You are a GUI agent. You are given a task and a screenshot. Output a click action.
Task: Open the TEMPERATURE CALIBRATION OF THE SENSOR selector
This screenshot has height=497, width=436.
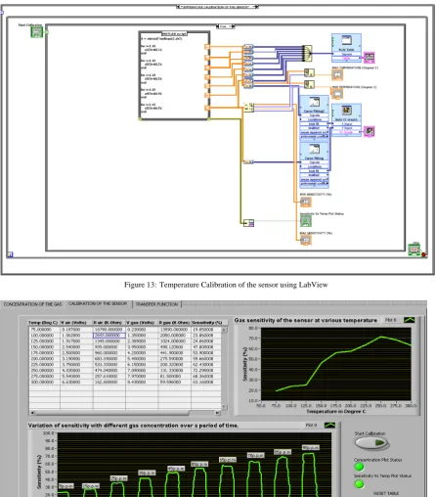coord(217,7)
